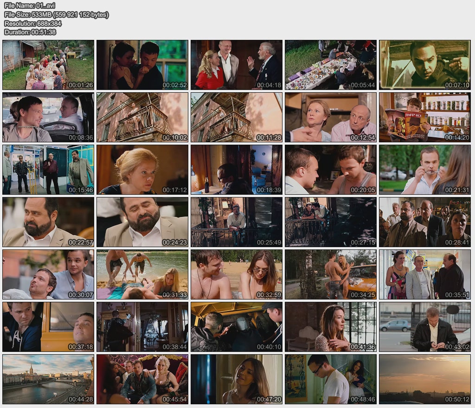Click the balcony thumbnail at 00:10:02

coord(142,117)
